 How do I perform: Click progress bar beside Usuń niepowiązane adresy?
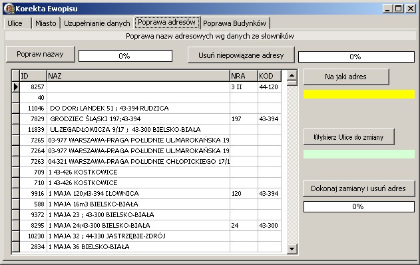pos(356,57)
